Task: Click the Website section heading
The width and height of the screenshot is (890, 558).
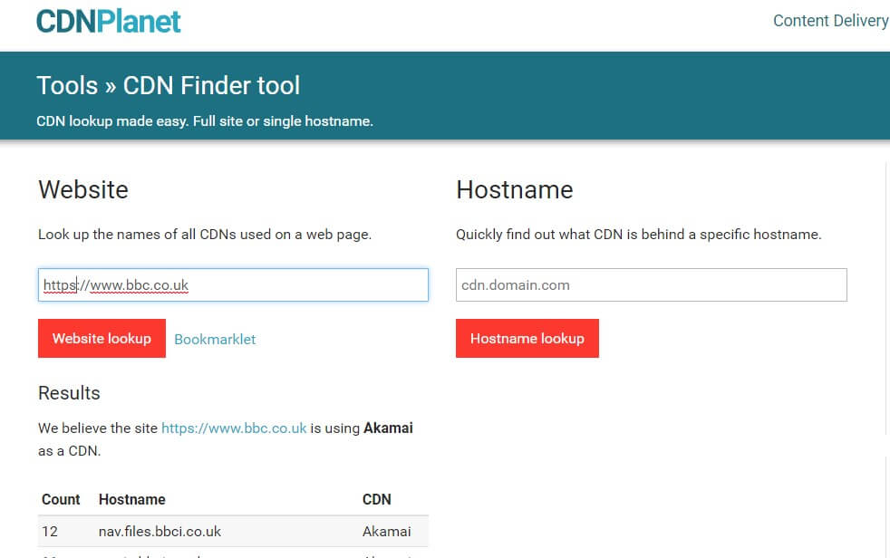Action: [x=83, y=189]
